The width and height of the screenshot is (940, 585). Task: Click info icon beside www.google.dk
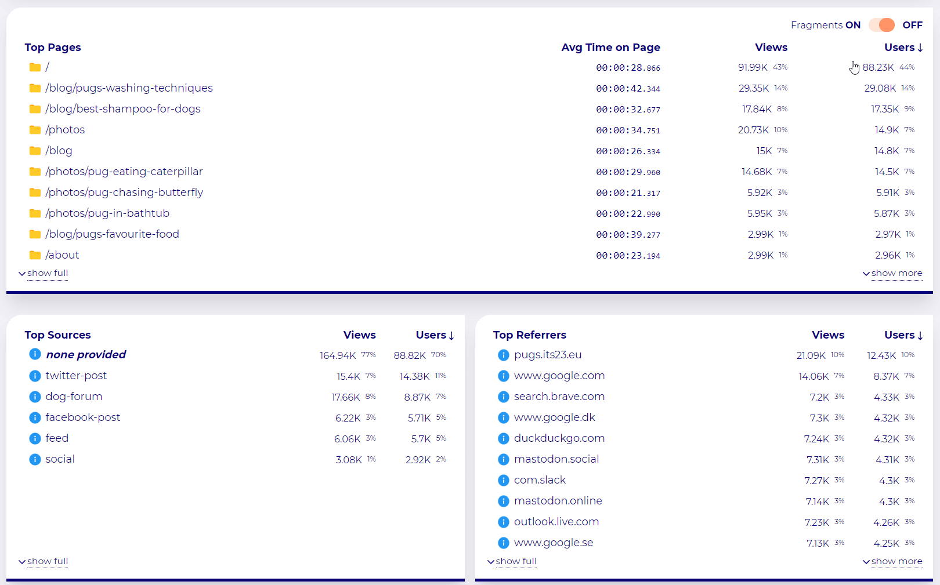coord(504,417)
